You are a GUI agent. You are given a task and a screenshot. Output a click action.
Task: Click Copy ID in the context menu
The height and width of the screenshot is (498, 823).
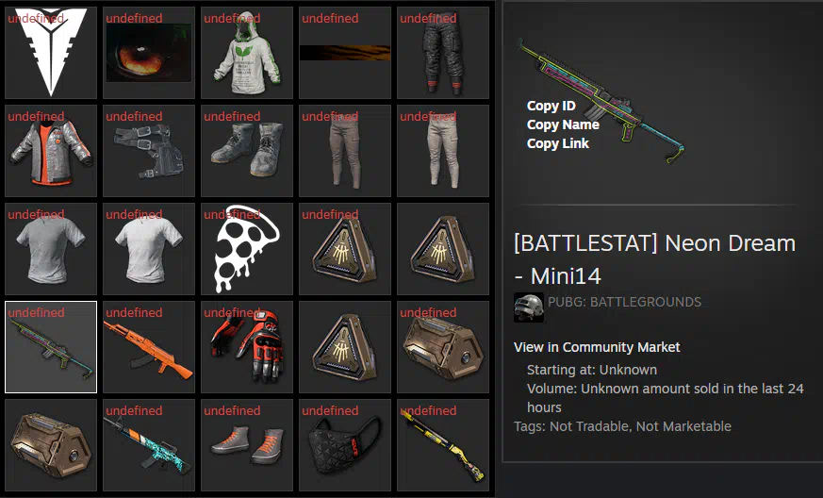coord(551,106)
